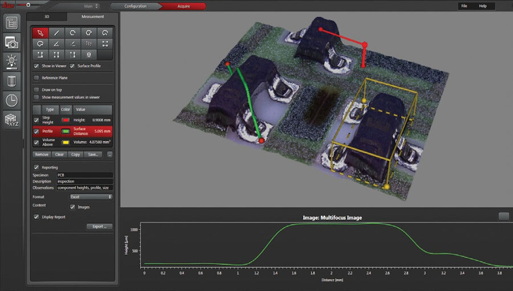Open the camera image capture sidebar icon
This screenshot has width=513, height=291.
pyautogui.click(x=12, y=42)
